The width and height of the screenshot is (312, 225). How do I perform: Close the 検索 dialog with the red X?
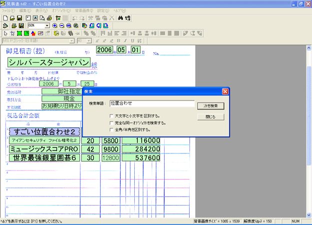(x=225, y=91)
